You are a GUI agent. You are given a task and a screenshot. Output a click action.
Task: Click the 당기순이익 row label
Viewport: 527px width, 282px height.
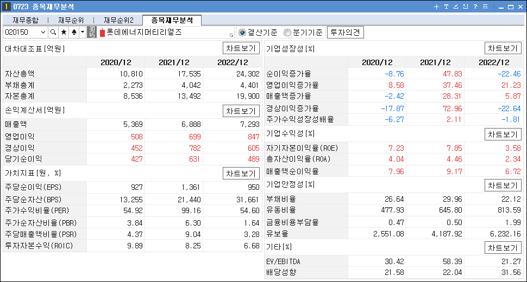(23, 159)
